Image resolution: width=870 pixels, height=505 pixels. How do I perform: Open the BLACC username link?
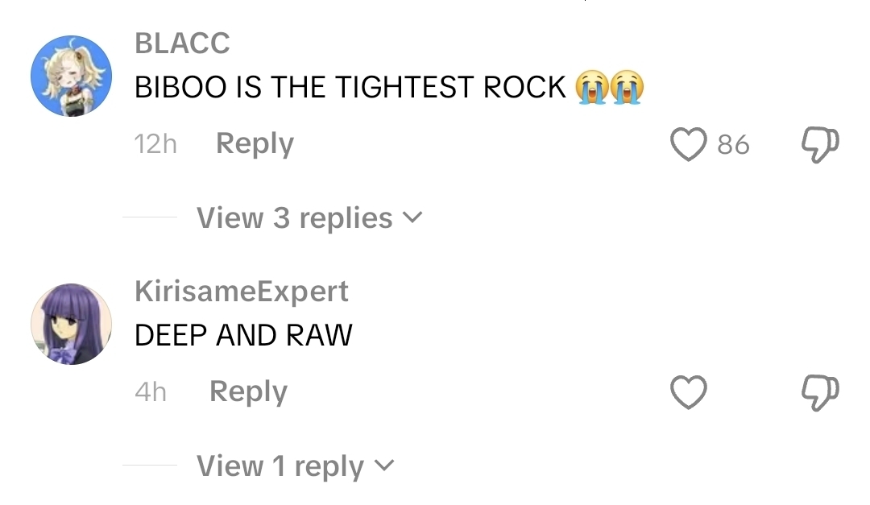coord(182,43)
